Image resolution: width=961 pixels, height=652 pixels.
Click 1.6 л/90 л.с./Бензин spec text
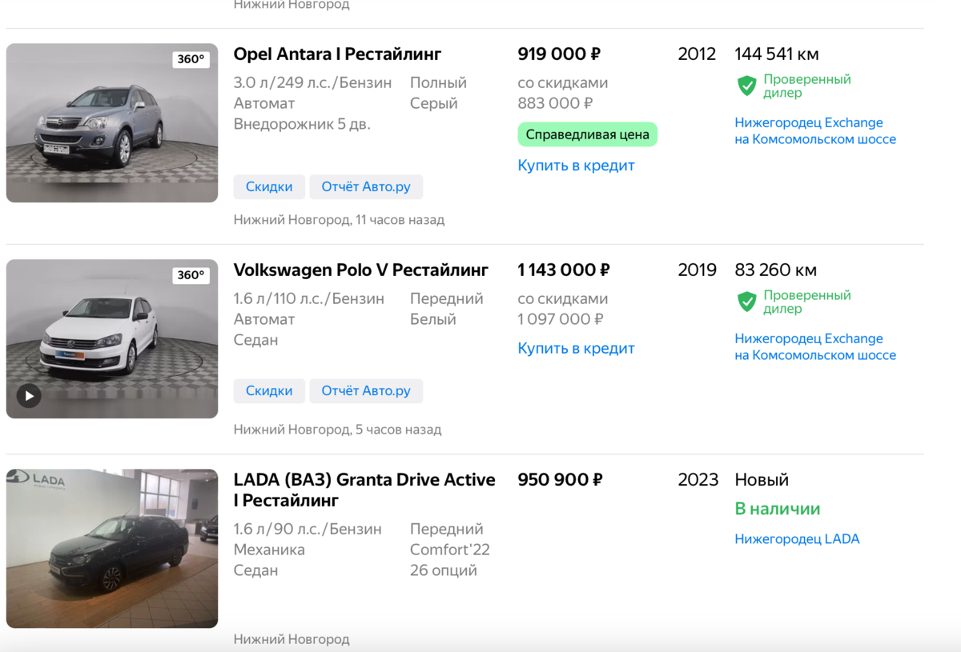(x=308, y=529)
